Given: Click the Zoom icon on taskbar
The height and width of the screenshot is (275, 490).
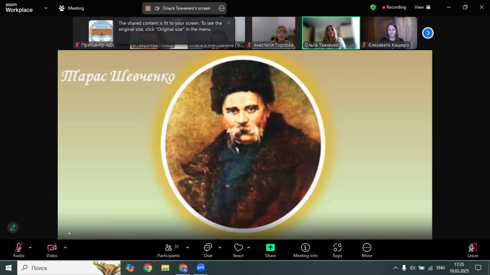Looking at the screenshot, I should pyautogui.click(x=201, y=268).
